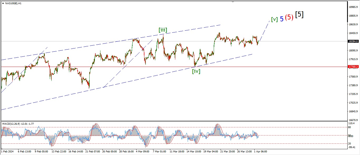Select the red (5) wave label
Image resolution: width=360 pixels, height=155 pixels.
[x=289, y=18]
